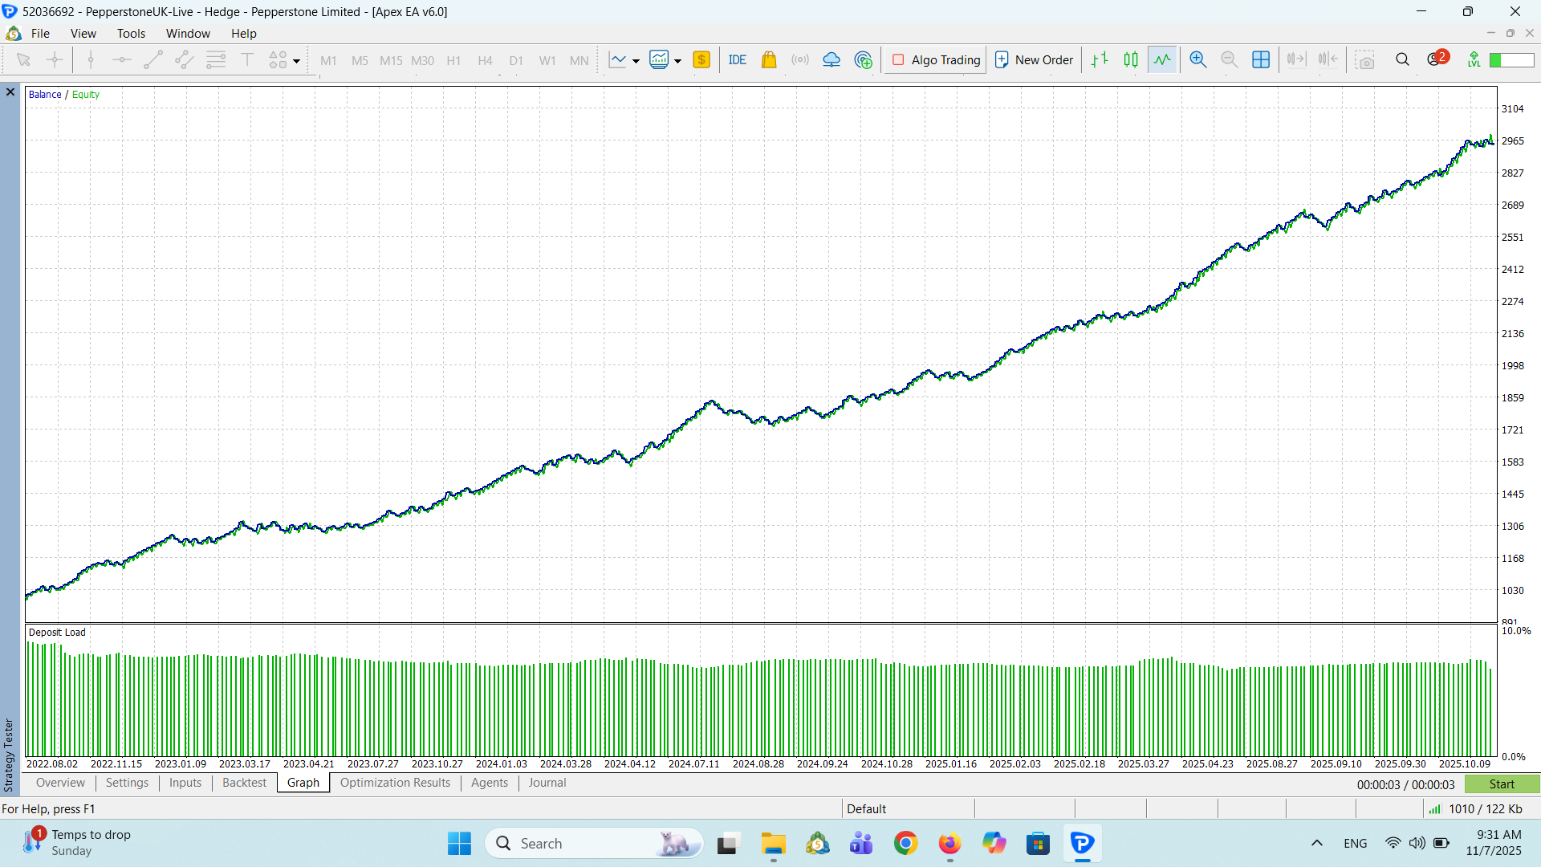Image resolution: width=1541 pixels, height=867 pixels.
Task: Click the New Order button
Action: (x=1034, y=59)
